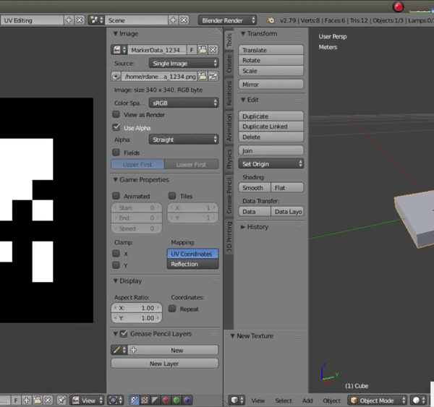Enable Clamp X checkbox

(x=116, y=254)
